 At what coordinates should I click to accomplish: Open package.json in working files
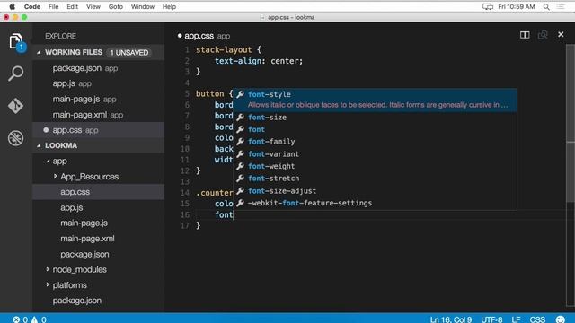point(98,68)
